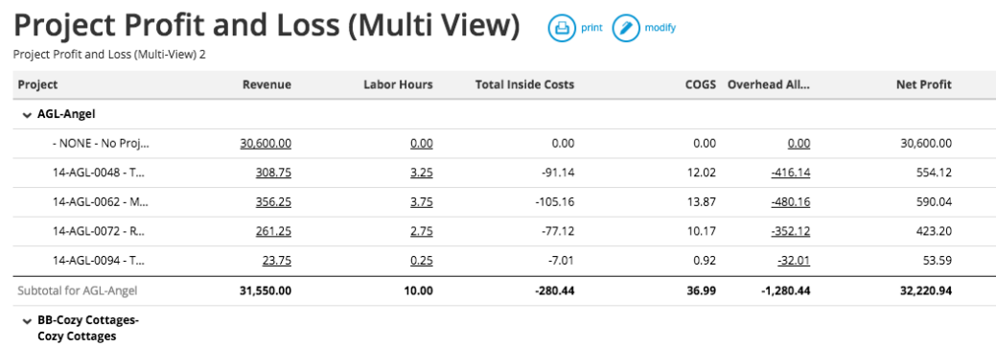Open the 3.75 labor hours link
Screen dimensions: 996x347
pos(421,201)
